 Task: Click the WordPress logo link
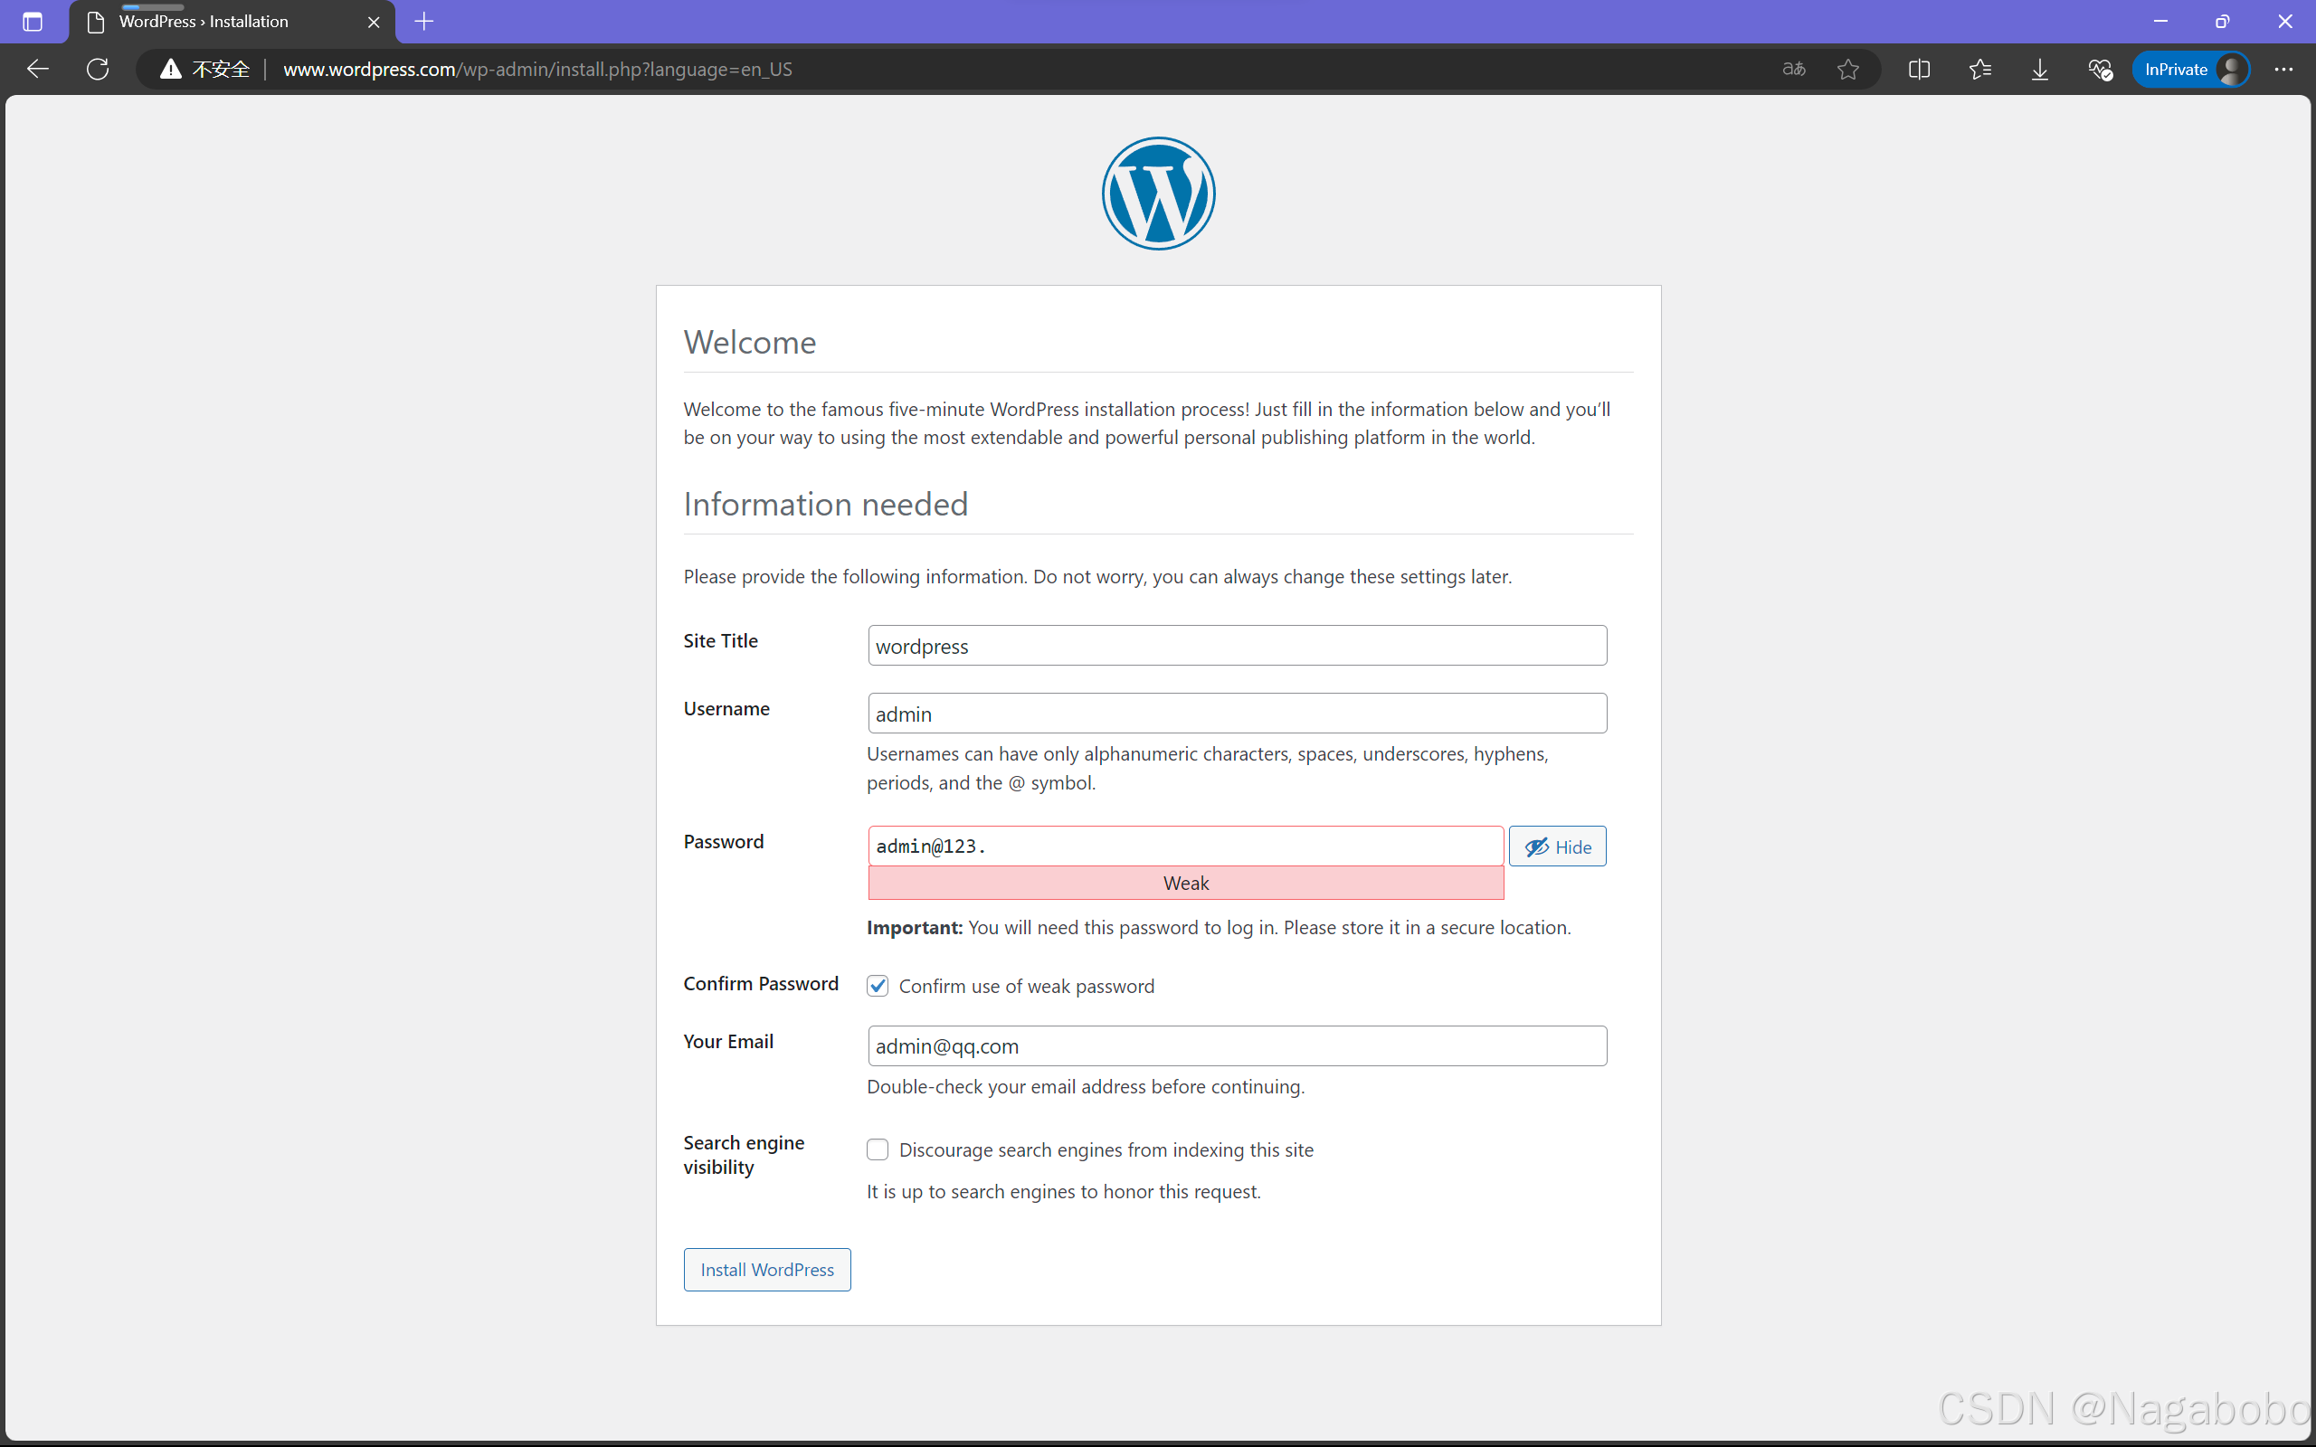click(1158, 194)
